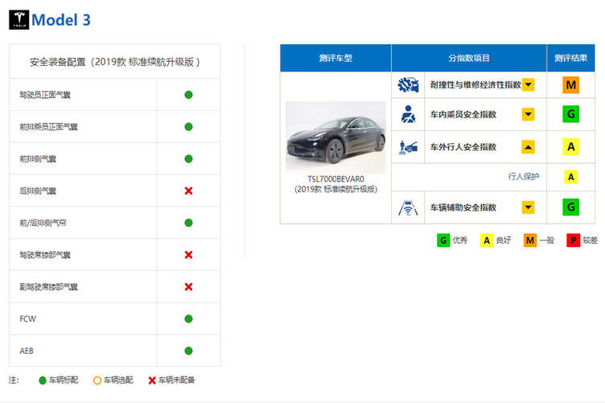Click the green dot for AEB
605x403 pixels.
click(188, 351)
